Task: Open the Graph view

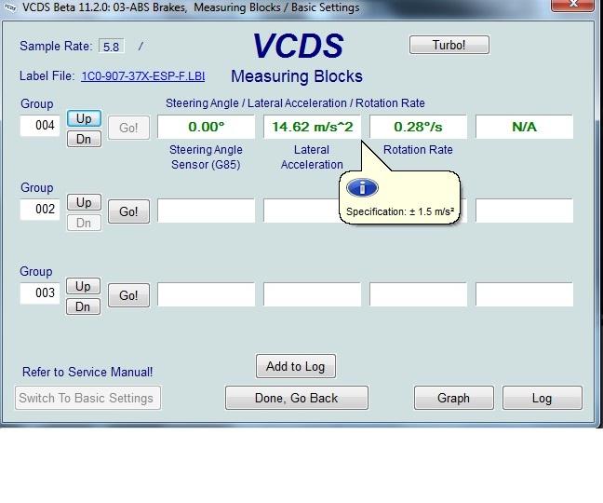Action: click(x=453, y=398)
